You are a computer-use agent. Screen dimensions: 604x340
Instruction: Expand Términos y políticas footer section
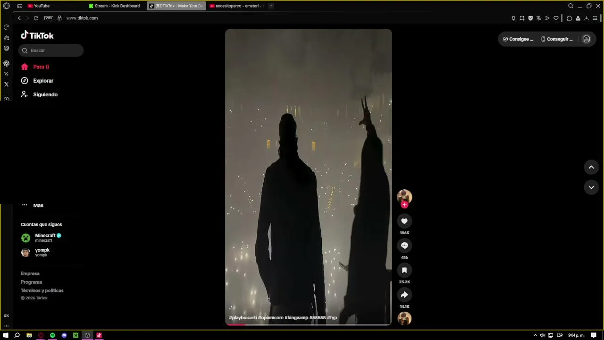42,291
